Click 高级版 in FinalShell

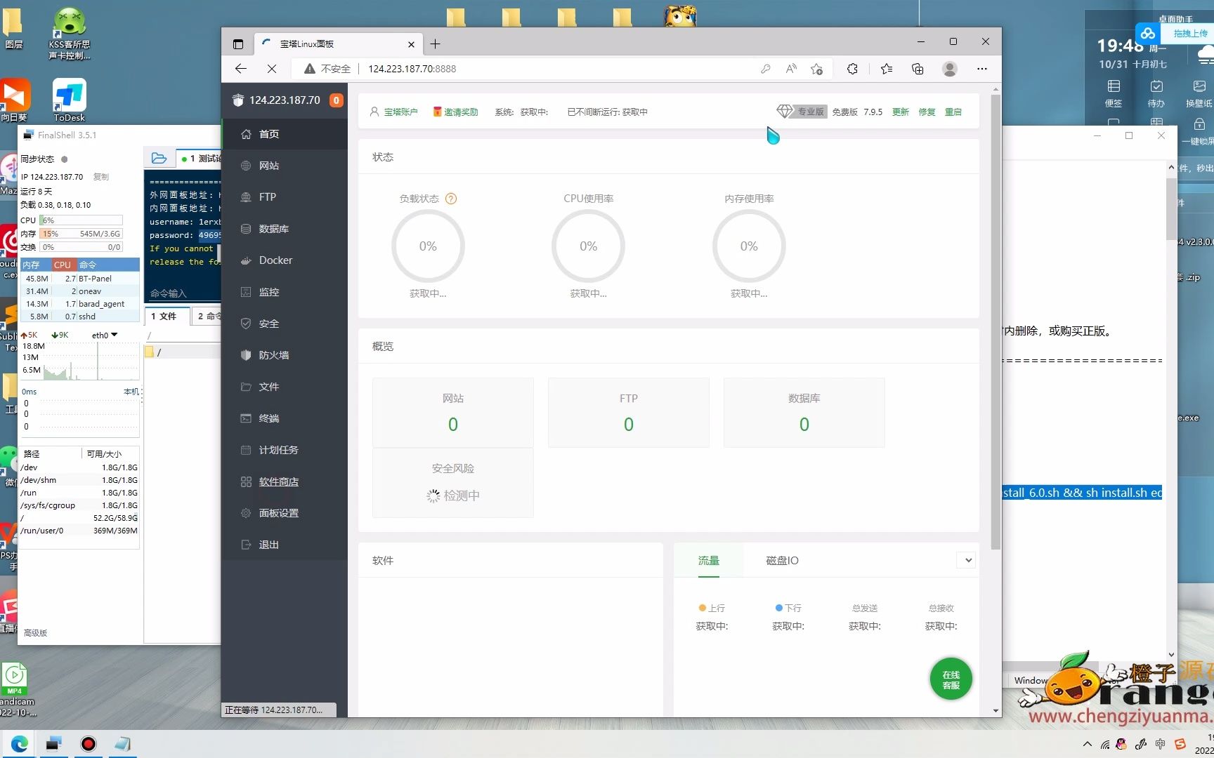coord(35,633)
